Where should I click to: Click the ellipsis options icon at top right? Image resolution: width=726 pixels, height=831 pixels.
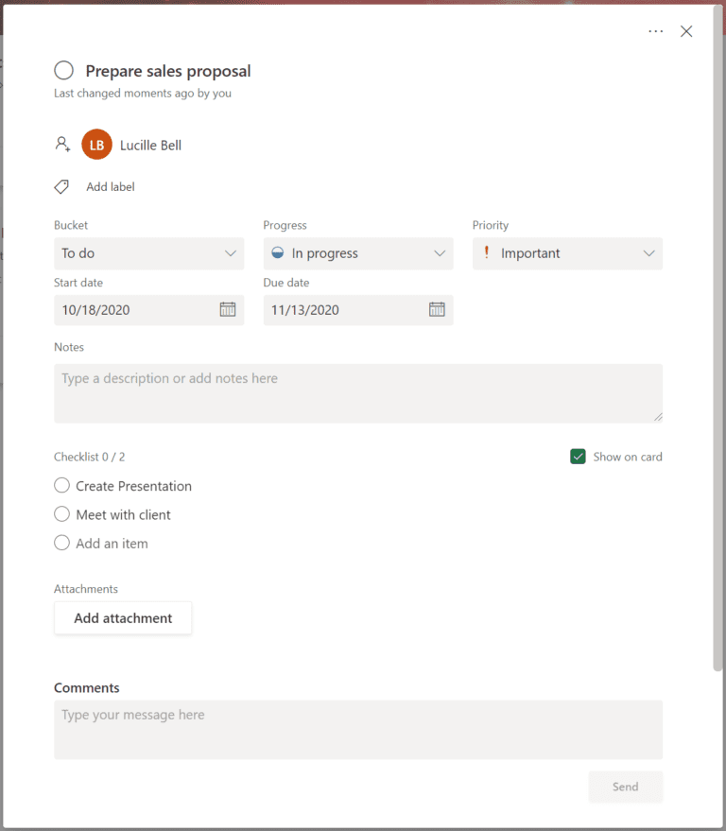(x=655, y=31)
